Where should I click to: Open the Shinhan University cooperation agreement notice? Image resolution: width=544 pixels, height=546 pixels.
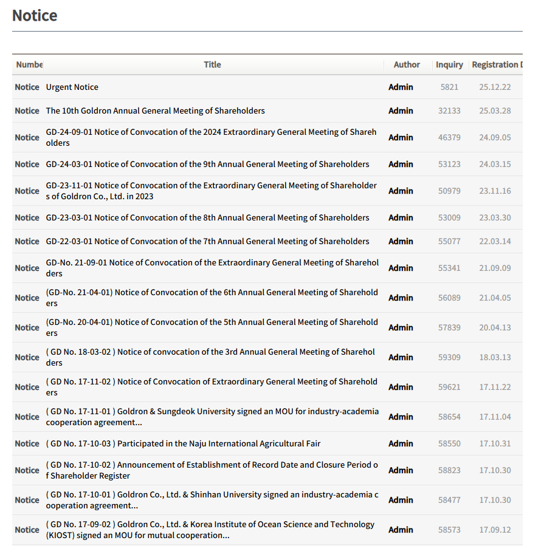coord(212,500)
